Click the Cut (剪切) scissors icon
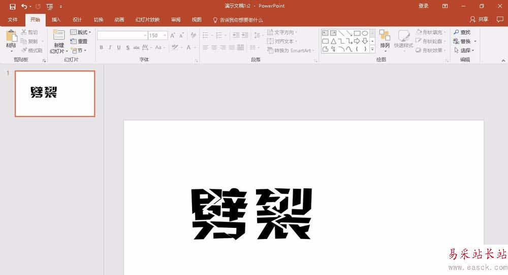This screenshot has height=275, width=508. click(24, 32)
